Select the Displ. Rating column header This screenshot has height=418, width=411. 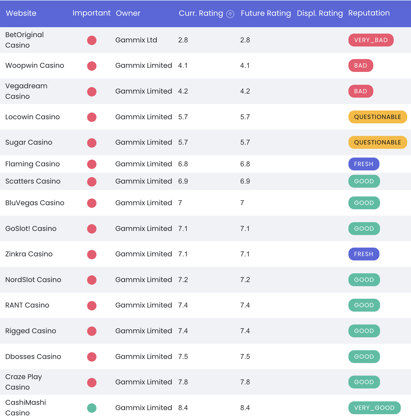[x=320, y=13]
